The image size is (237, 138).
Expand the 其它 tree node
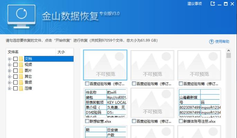point(10,77)
